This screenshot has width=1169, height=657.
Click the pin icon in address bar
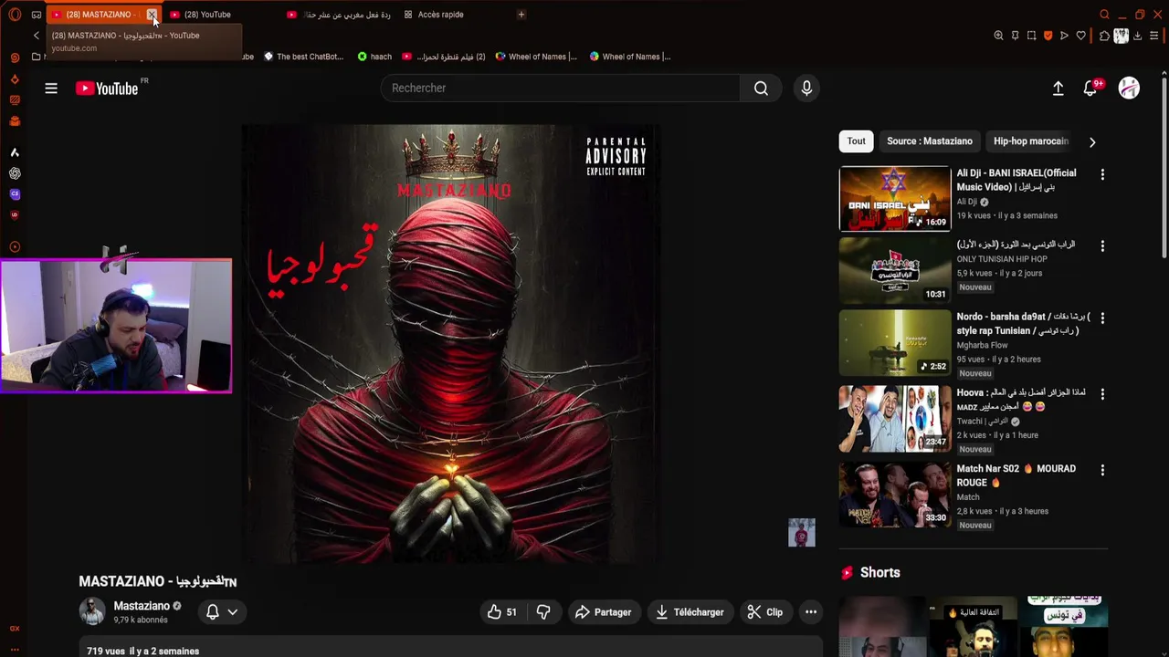[x=1015, y=36]
